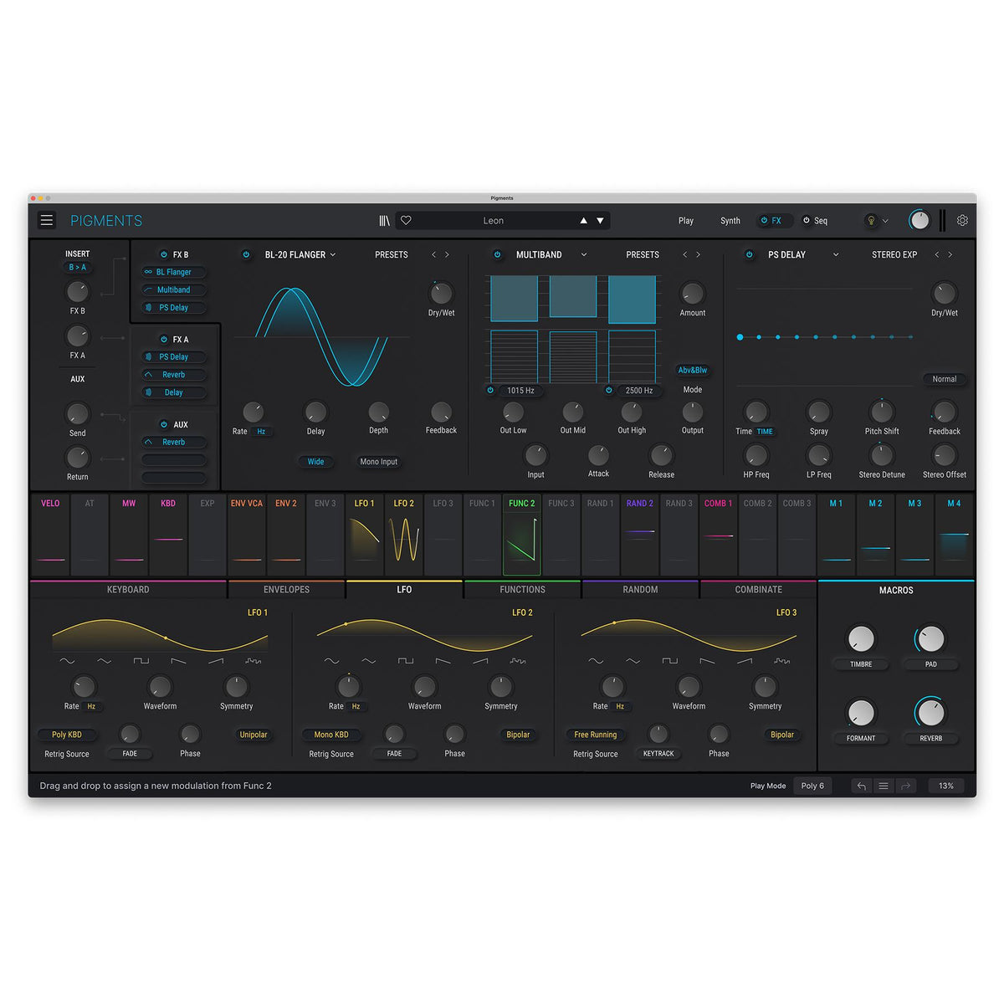Toggle the FX A bus power
Screen dimensions: 1004x1004
click(x=164, y=340)
